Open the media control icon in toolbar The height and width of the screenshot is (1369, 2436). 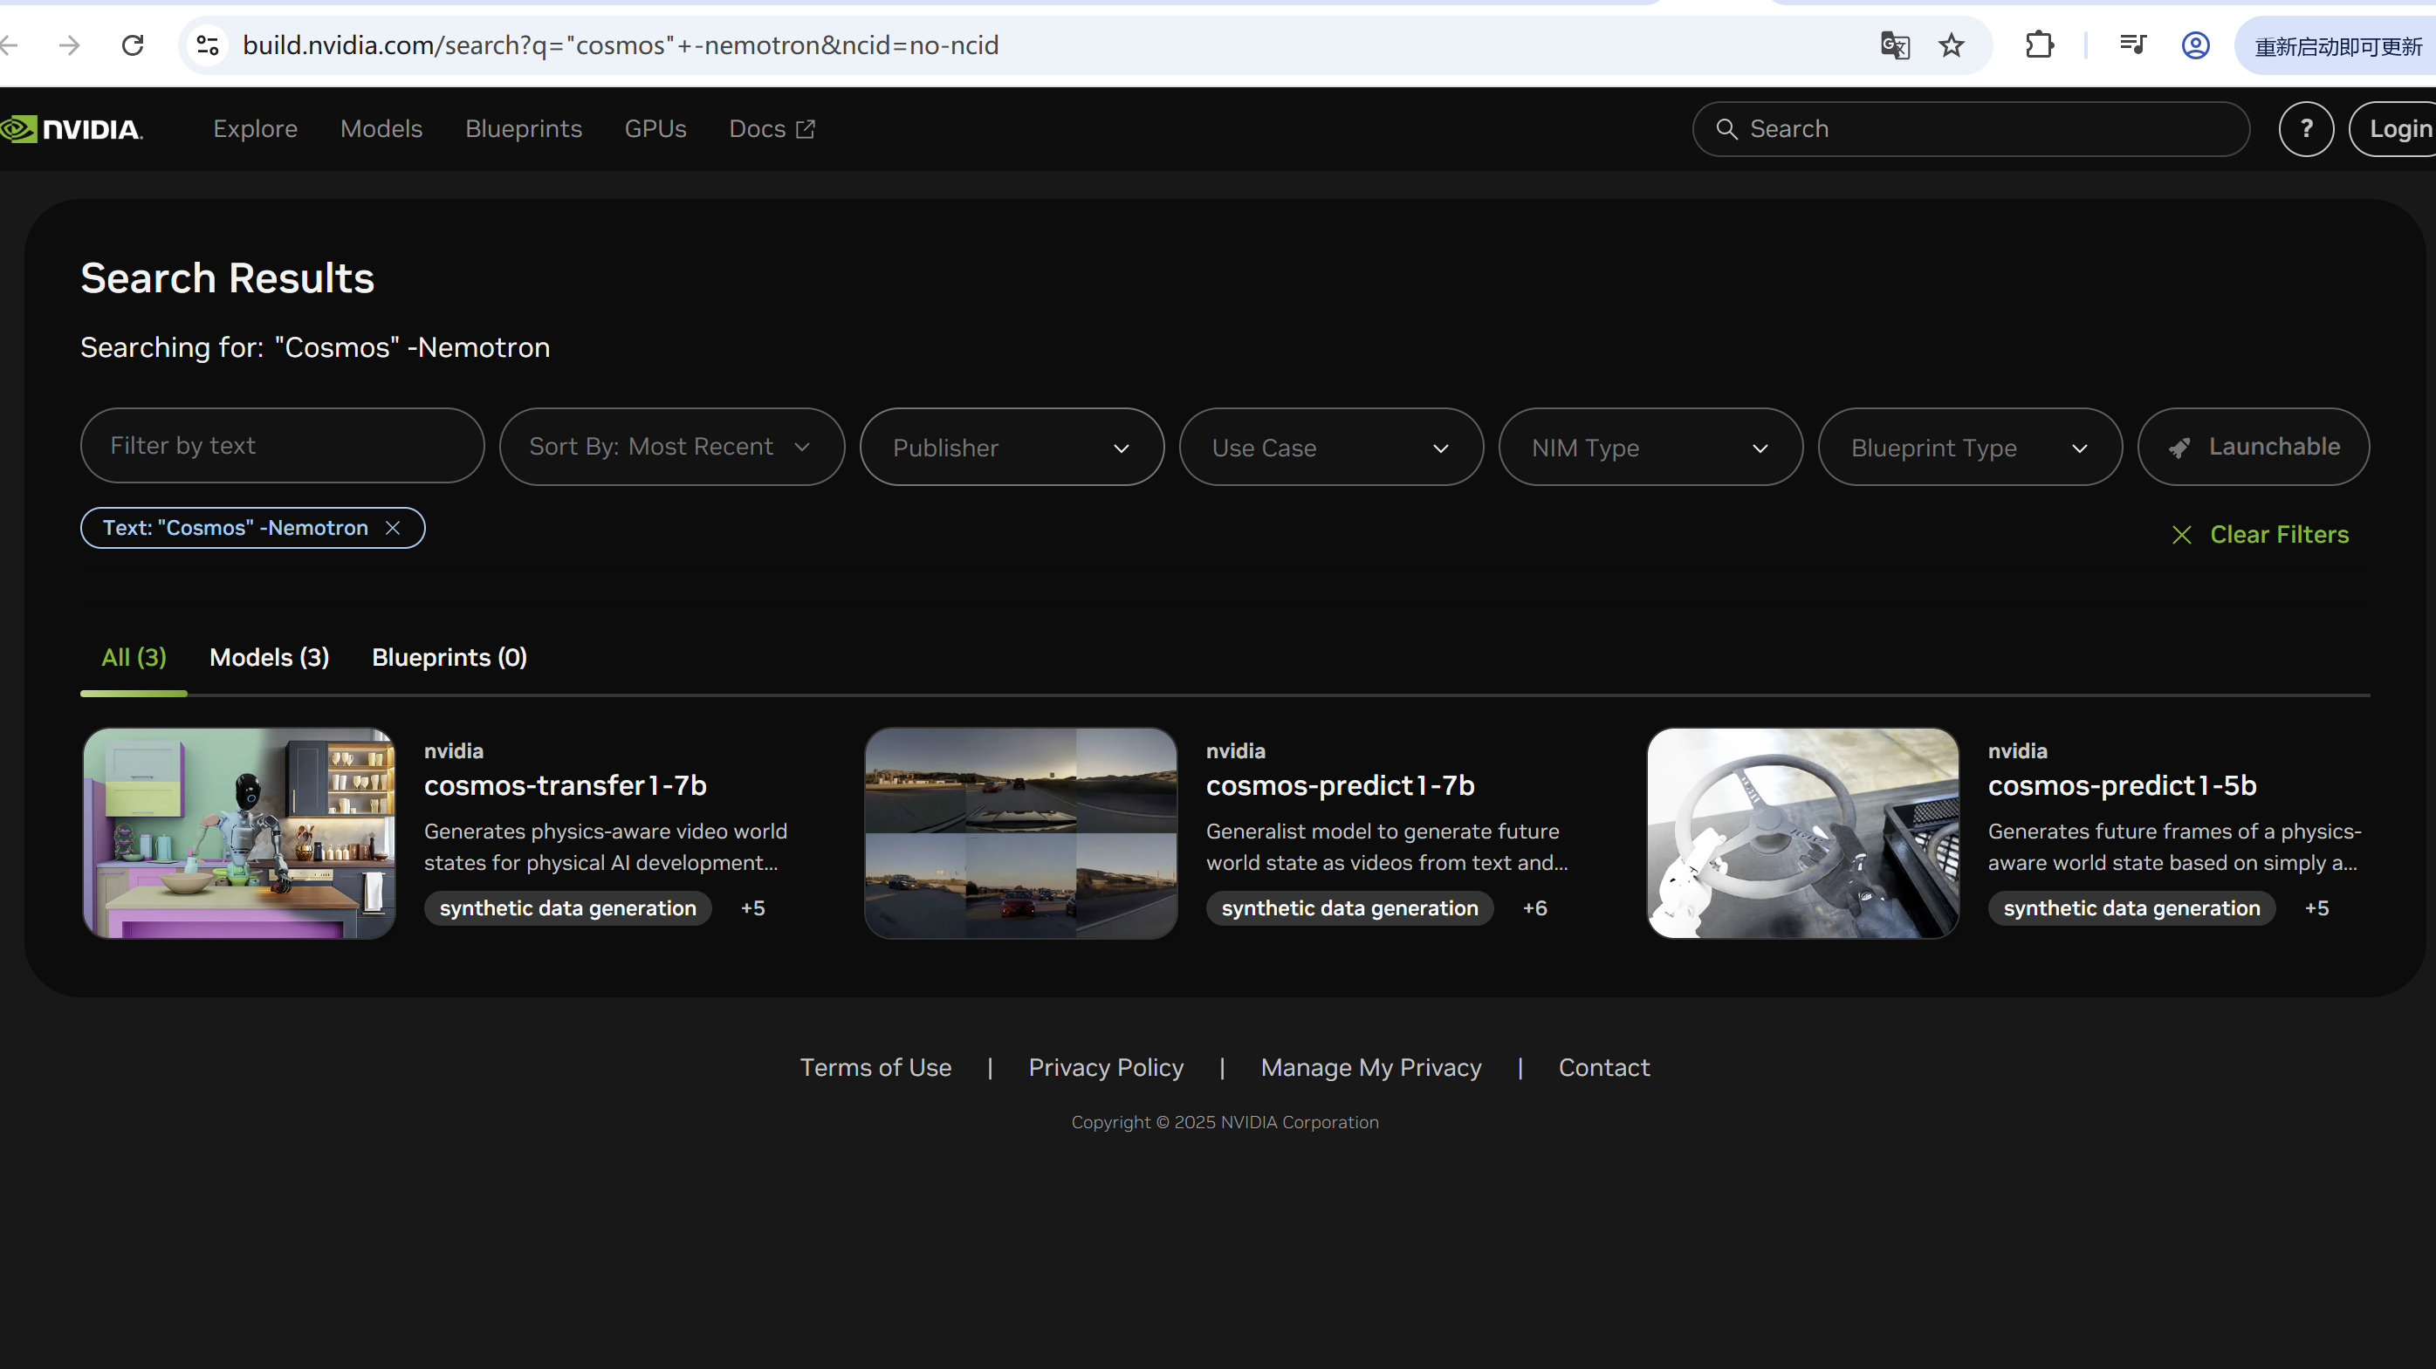pos(2132,44)
